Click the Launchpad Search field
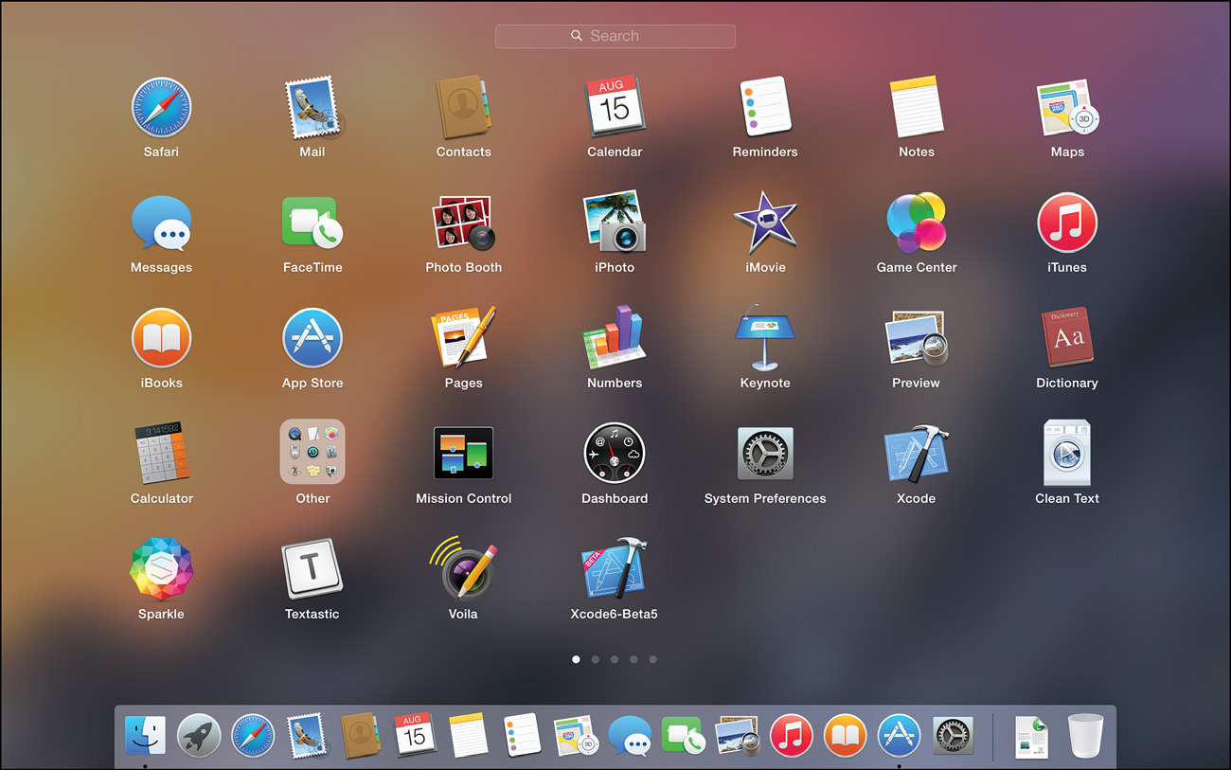This screenshot has width=1231, height=770. pos(615,36)
